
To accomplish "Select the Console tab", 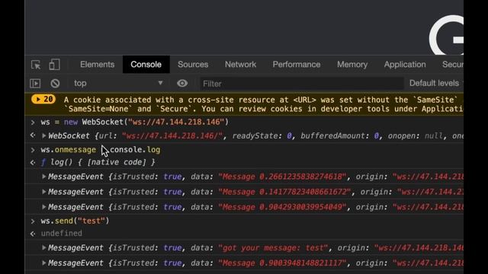I will [x=146, y=64].
